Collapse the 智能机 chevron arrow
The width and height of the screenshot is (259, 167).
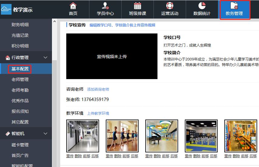46,134
